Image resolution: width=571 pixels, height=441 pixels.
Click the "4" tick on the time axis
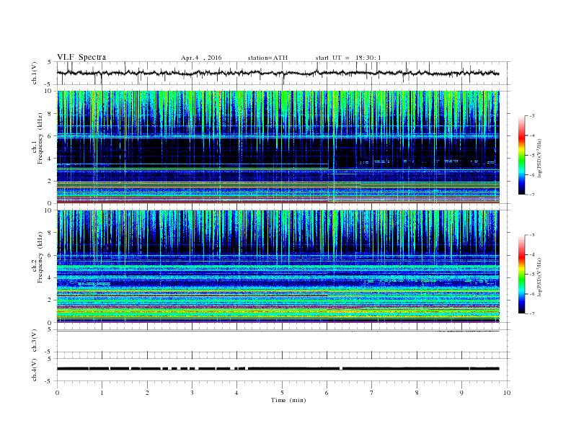click(236, 393)
